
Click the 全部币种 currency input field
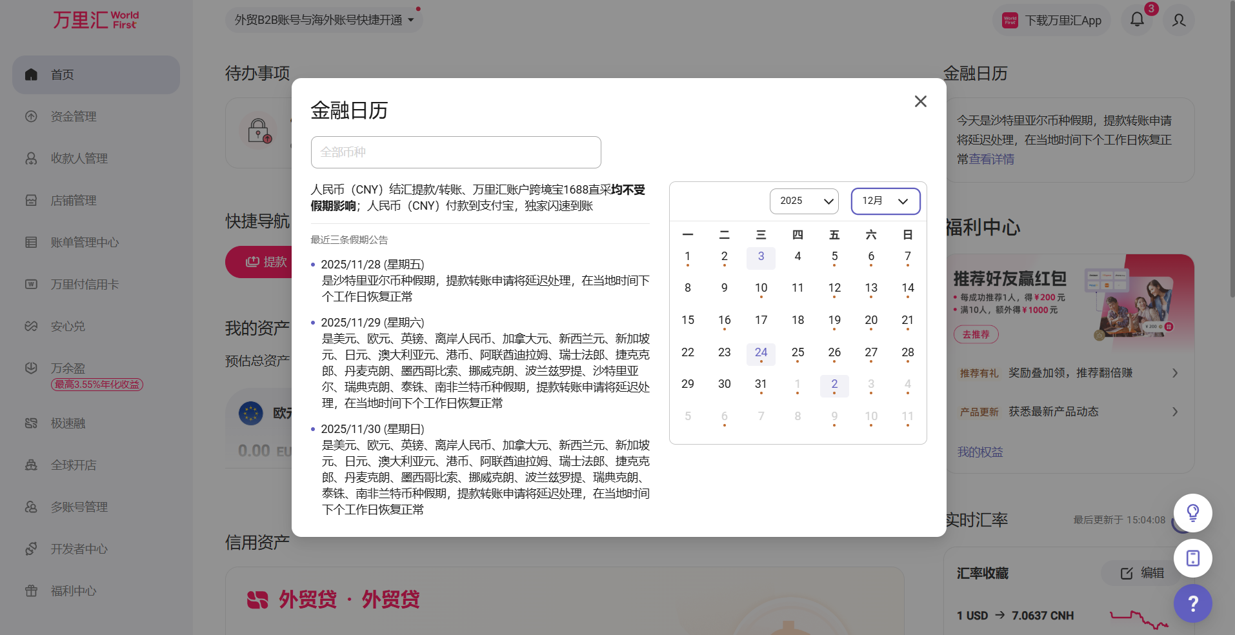point(456,152)
